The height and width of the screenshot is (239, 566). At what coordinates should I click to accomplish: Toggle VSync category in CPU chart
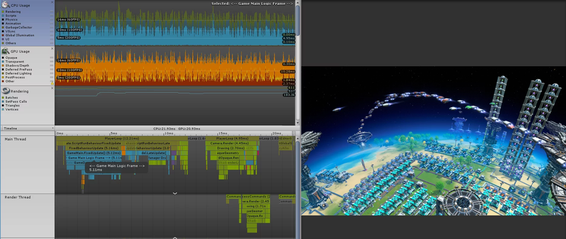(3, 31)
